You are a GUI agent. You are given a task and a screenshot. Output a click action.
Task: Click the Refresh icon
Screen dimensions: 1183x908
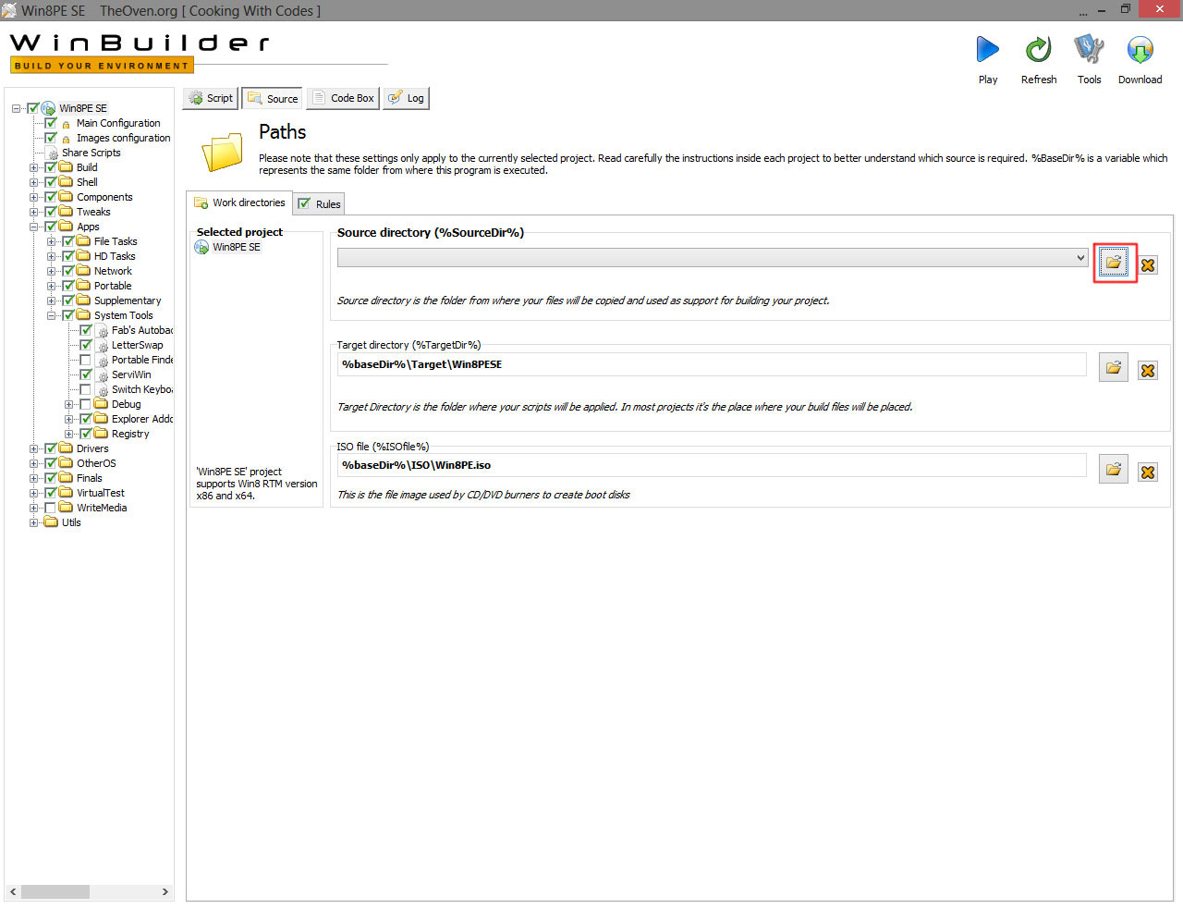[1039, 49]
